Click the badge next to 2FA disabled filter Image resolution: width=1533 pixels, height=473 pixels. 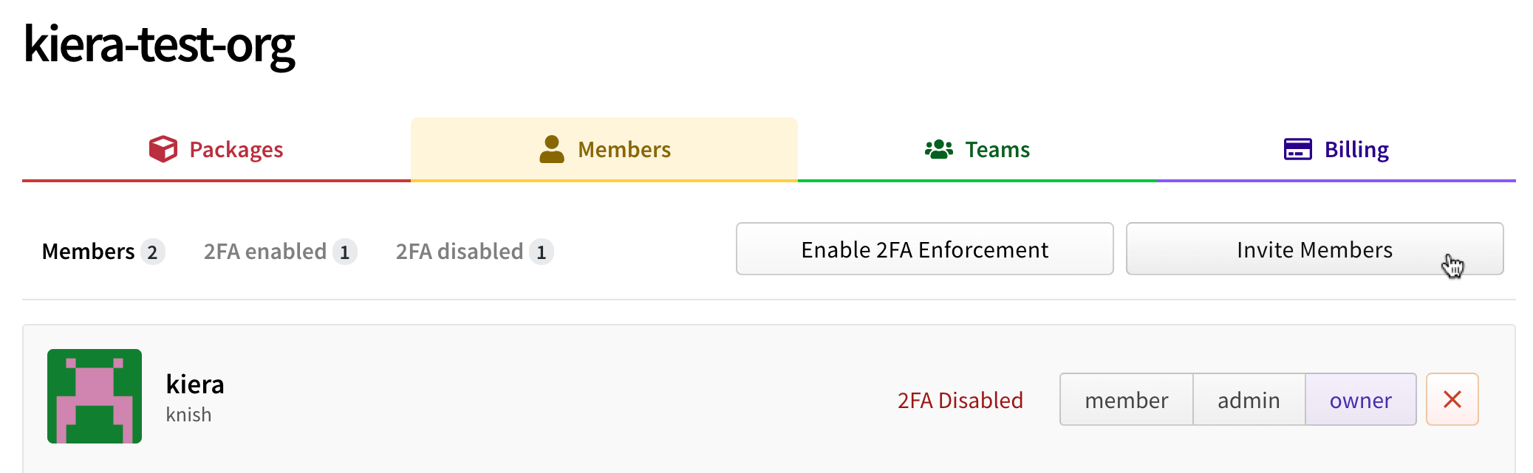pos(542,252)
